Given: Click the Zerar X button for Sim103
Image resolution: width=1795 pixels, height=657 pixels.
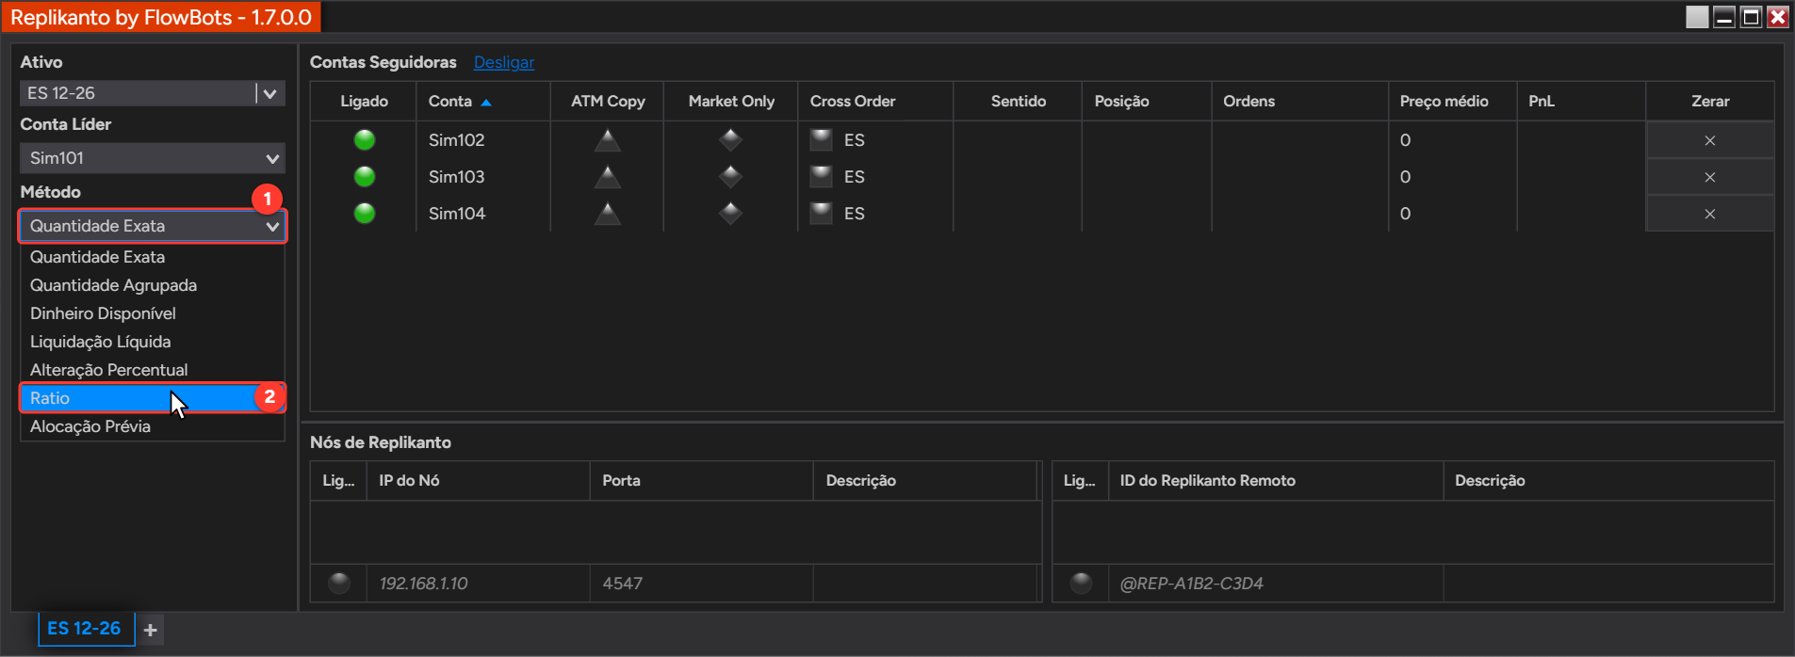Looking at the screenshot, I should (x=1709, y=177).
